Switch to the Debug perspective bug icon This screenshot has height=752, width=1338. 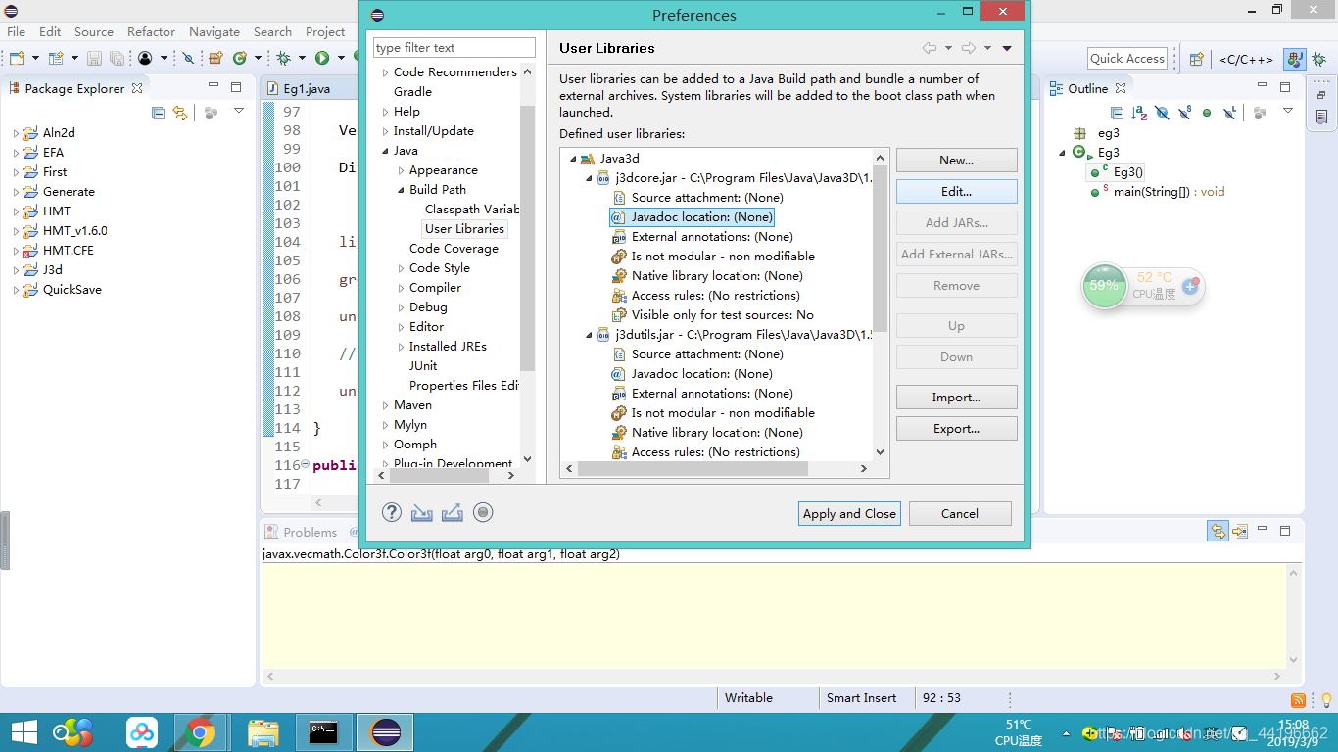point(1319,59)
